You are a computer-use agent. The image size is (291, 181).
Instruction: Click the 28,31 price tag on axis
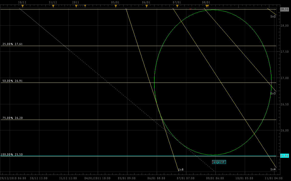coord(284,9)
